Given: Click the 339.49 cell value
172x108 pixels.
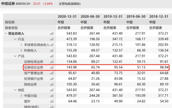Looking at the screenshot, I should [163, 39].
